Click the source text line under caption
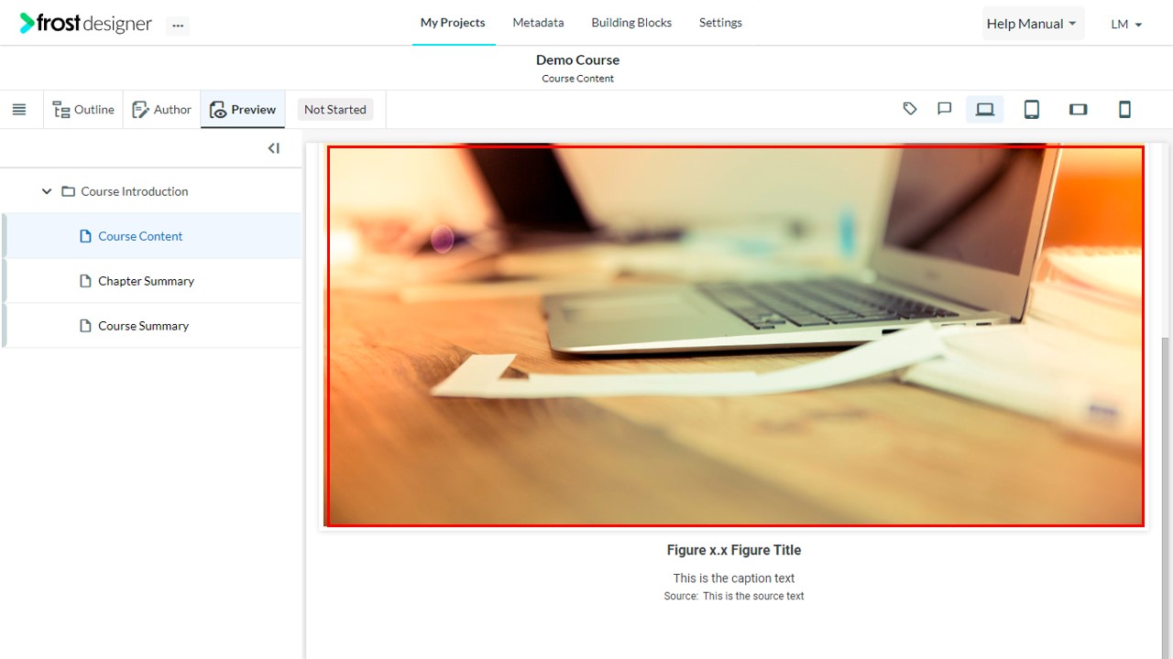Image resolution: width=1173 pixels, height=659 pixels. (734, 596)
